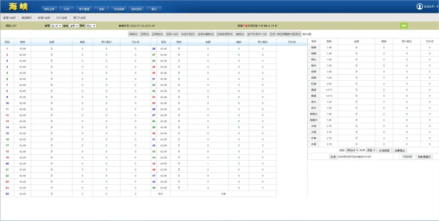Expand the 查看 dropdown showing 实+补
The image size is (439, 221).
coord(56,26)
